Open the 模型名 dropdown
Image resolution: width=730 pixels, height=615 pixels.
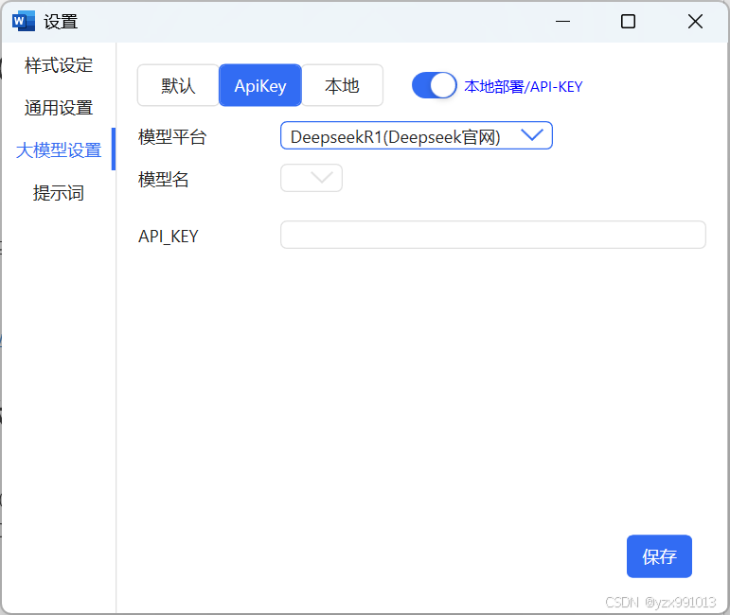[312, 178]
